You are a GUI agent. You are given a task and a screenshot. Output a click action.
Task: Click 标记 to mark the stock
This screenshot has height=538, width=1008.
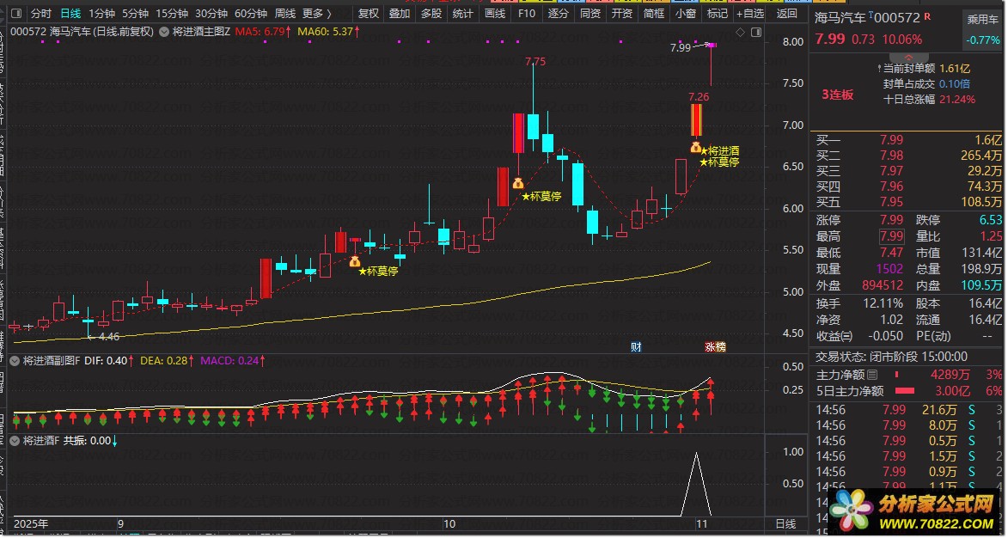click(717, 14)
